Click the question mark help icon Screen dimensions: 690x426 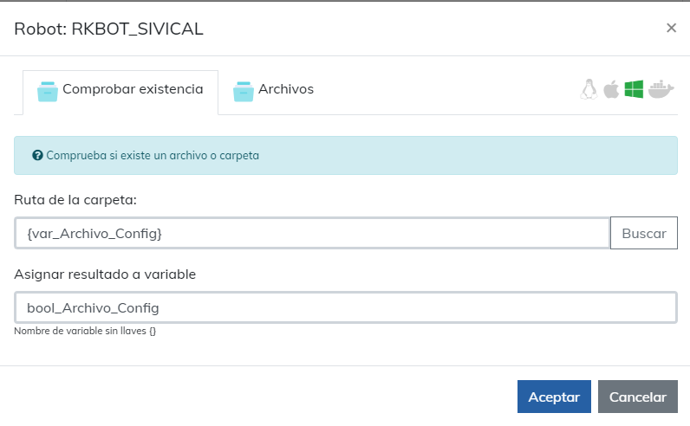(x=37, y=156)
